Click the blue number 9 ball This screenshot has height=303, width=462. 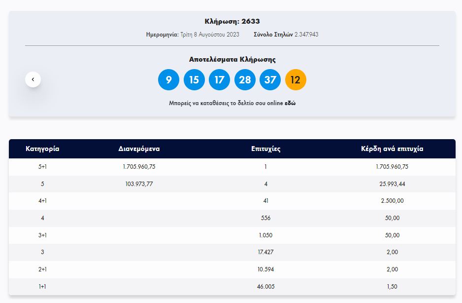coord(168,80)
